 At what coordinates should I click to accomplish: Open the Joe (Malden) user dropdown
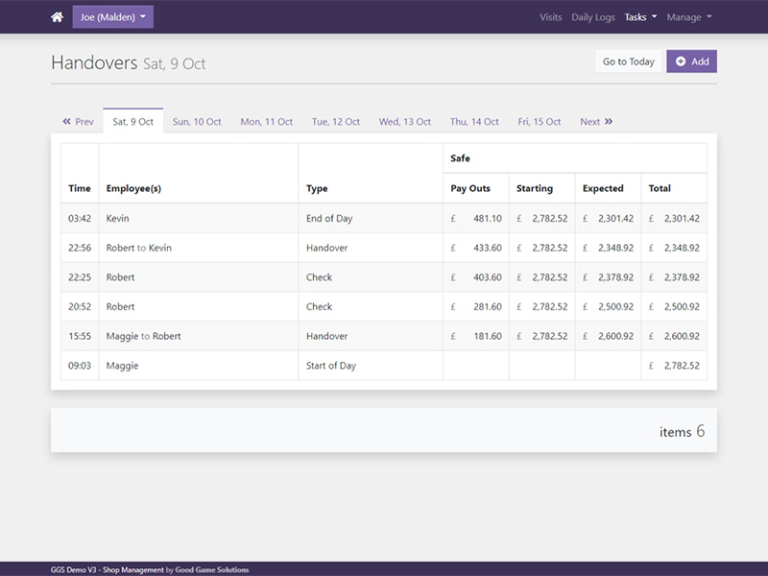pyautogui.click(x=112, y=17)
